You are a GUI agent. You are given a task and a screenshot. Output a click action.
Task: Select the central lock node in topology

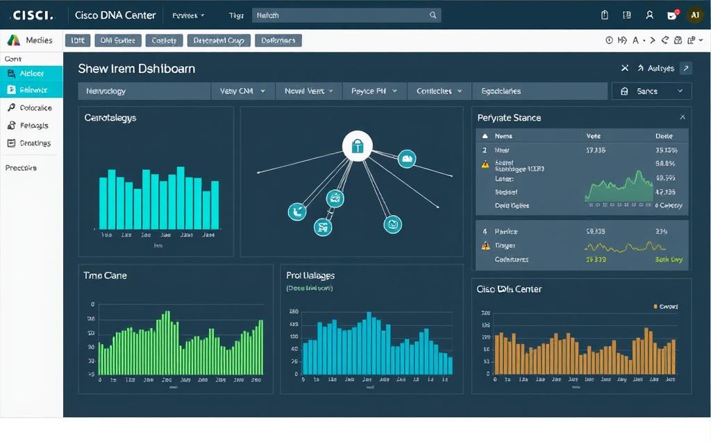pyautogui.click(x=358, y=146)
